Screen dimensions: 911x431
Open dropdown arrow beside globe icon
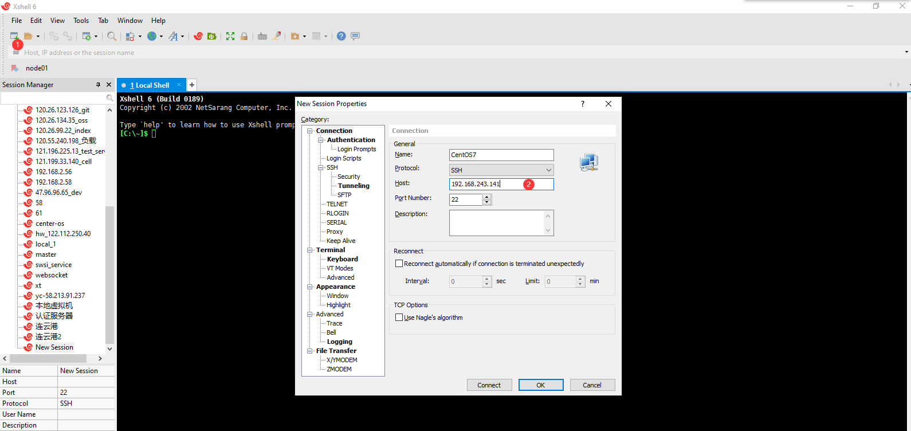coord(161,36)
